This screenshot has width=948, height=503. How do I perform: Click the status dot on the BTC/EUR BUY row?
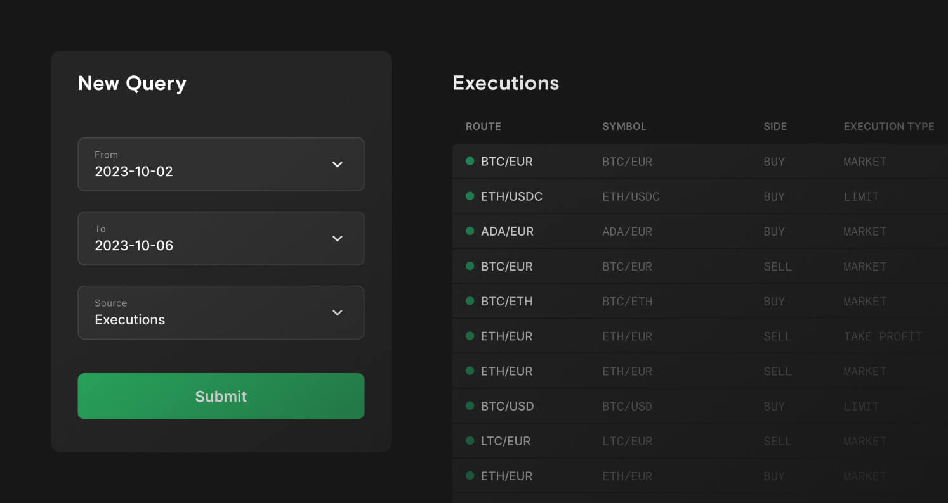[470, 162]
